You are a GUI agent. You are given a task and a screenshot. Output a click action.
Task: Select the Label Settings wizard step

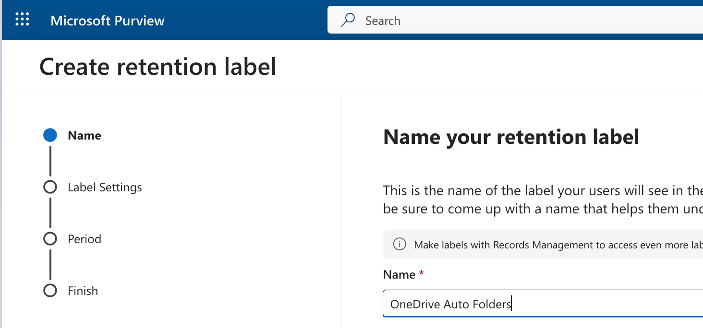pyautogui.click(x=105, y=187)
